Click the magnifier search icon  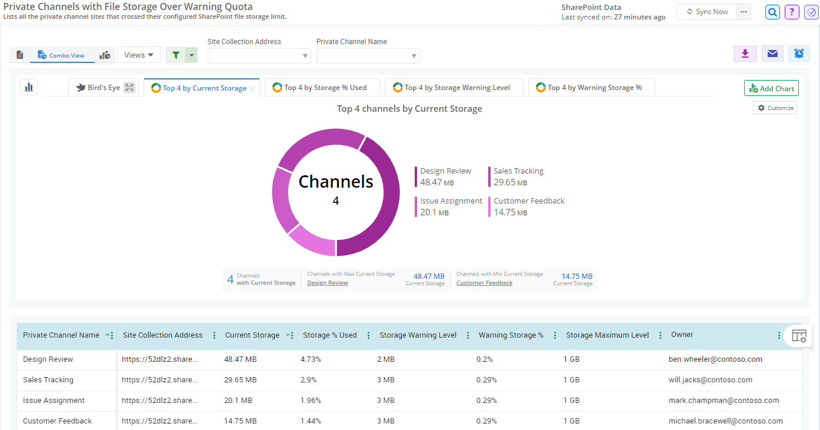[x=772, y=12]
